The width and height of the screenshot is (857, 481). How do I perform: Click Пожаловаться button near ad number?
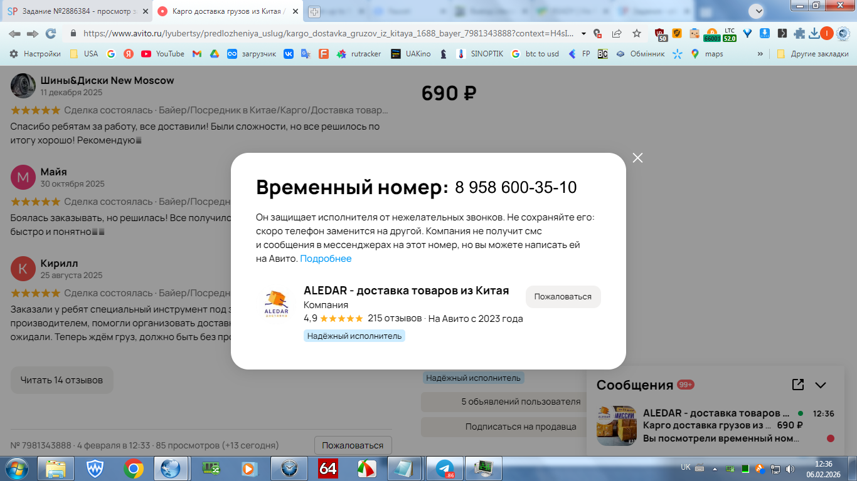pos(353,445)
